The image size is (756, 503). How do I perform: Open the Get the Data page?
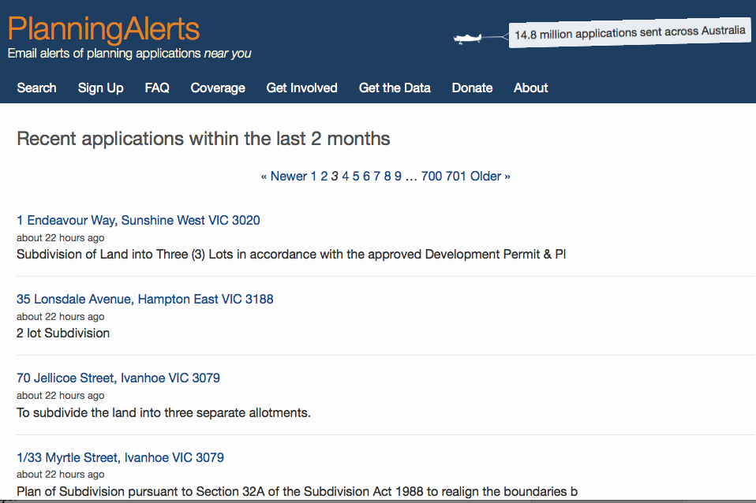point(395,88)
